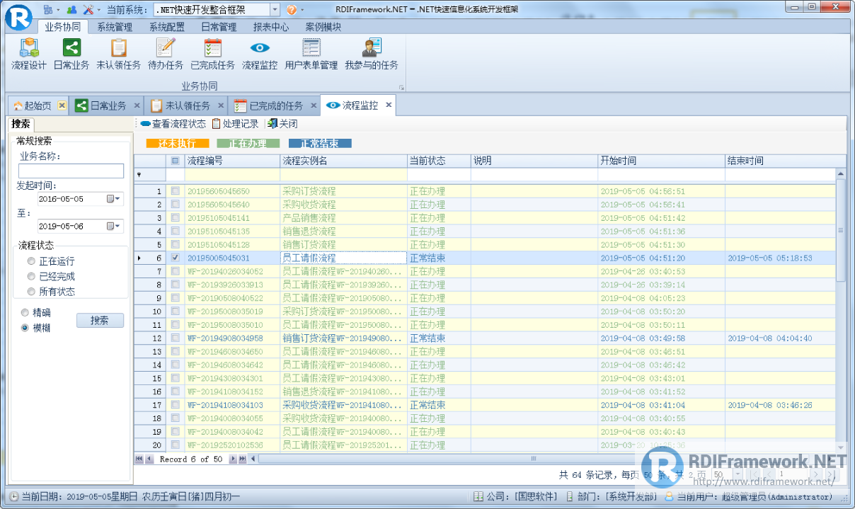This screenshot has height=509, width=855.
Task: Sort by the 开始时间 column header
Action: point(661,161)
